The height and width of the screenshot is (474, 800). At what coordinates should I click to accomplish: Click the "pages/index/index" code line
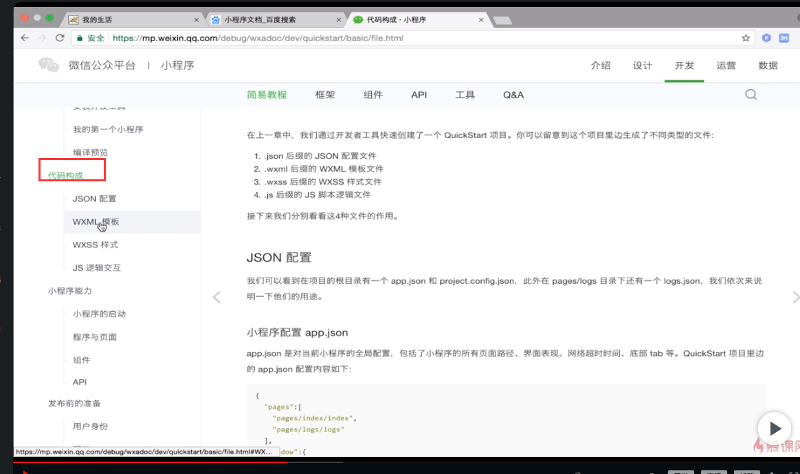pyautogui.click(x=315, y=418)
